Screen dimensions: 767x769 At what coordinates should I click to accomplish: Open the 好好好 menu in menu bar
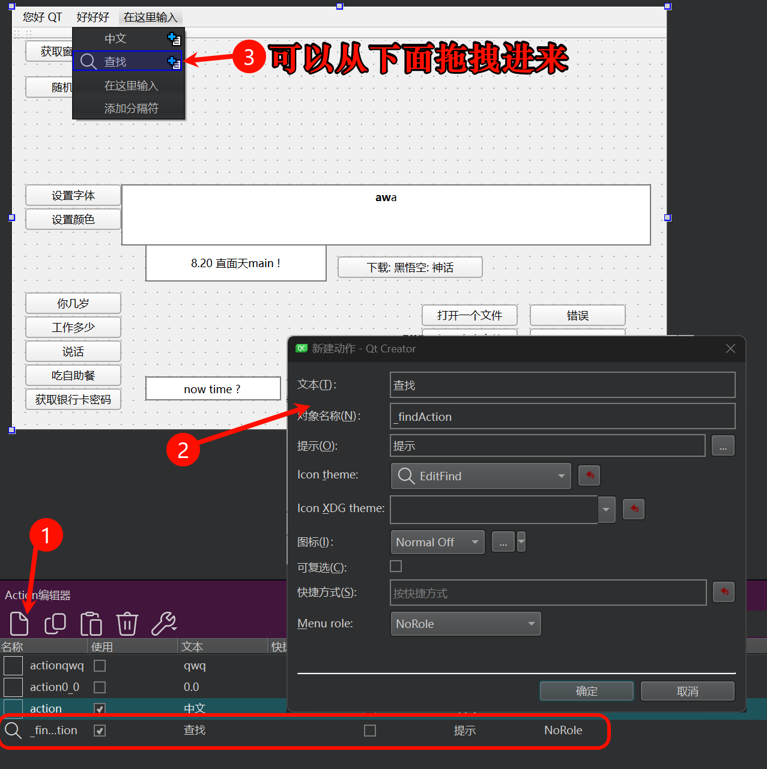[x=93, y=17]
